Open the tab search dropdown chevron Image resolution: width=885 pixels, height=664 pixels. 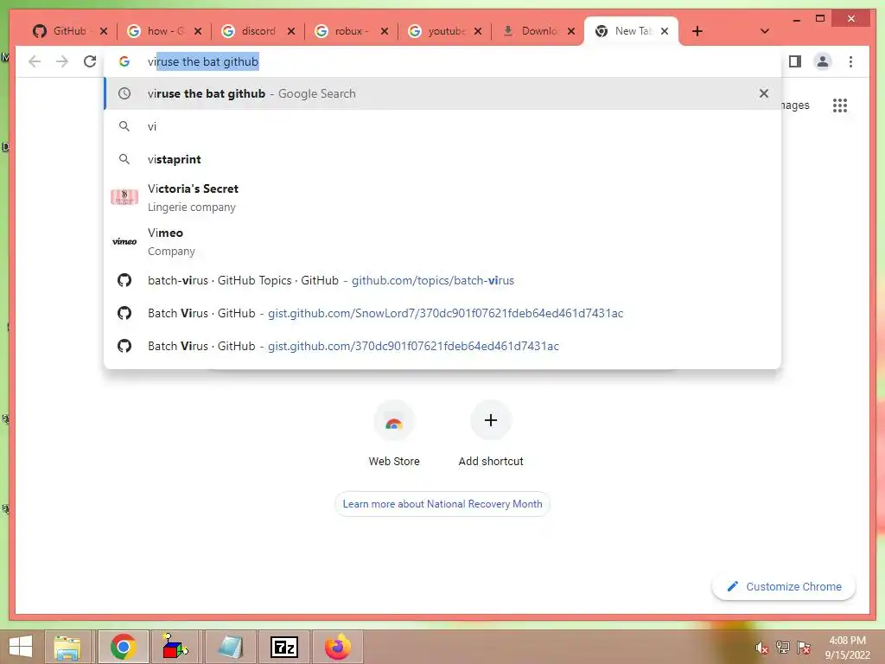point(765,31)
